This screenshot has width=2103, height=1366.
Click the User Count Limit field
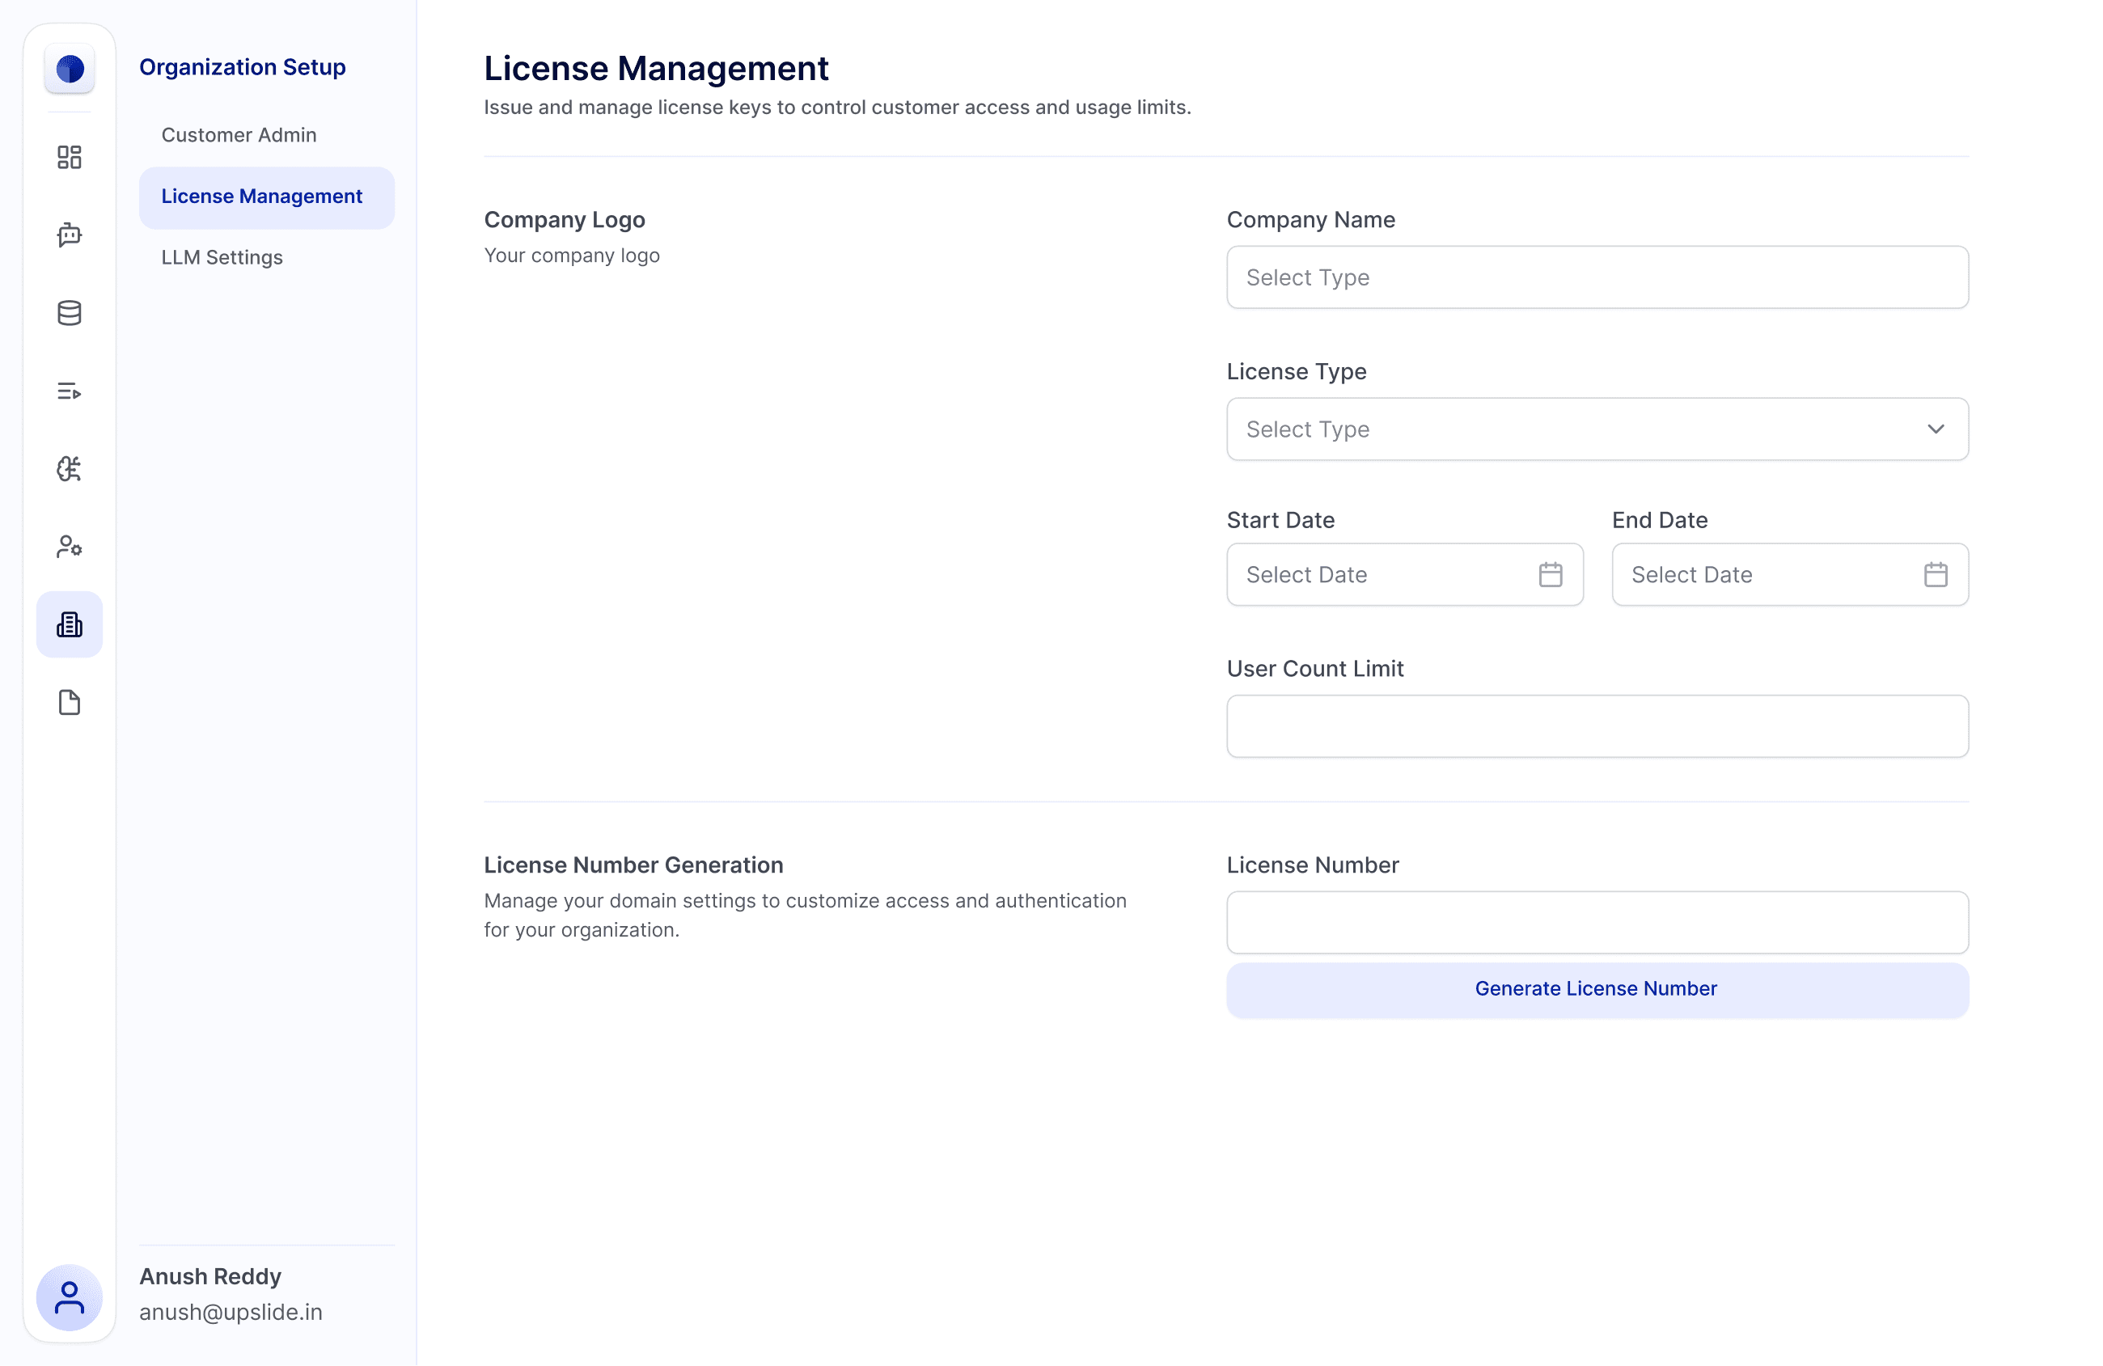coord(1597,726)
